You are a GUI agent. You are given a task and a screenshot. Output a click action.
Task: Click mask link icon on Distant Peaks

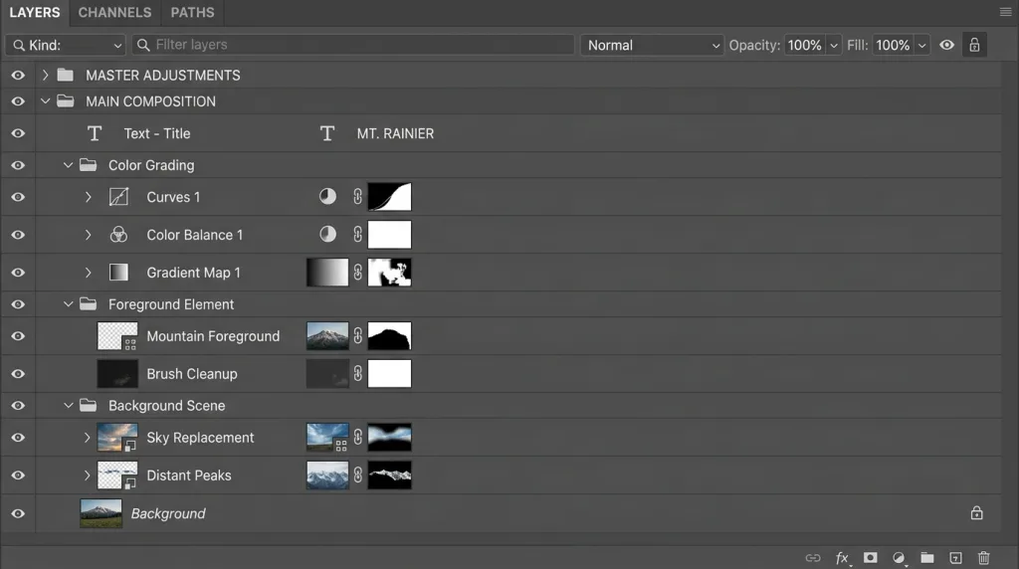pos(358,474)
